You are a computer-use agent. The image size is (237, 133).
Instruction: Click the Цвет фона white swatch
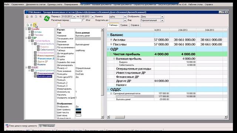pos(78,115)
